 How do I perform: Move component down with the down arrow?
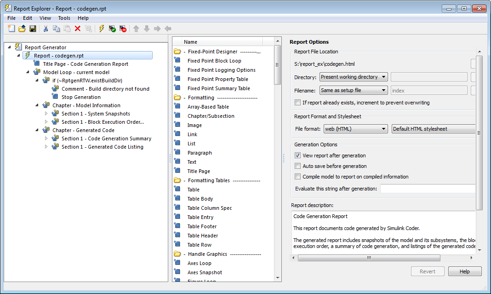coord(147,29)
